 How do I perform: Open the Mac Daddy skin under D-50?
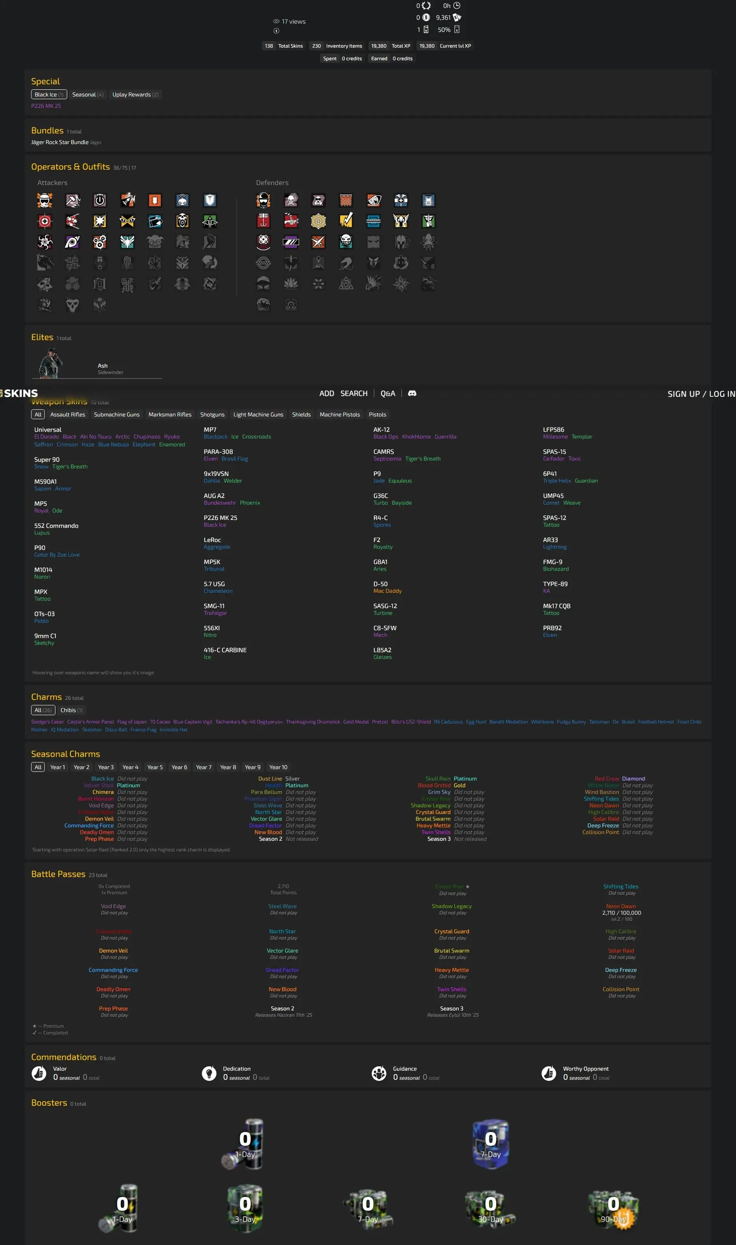387,591
